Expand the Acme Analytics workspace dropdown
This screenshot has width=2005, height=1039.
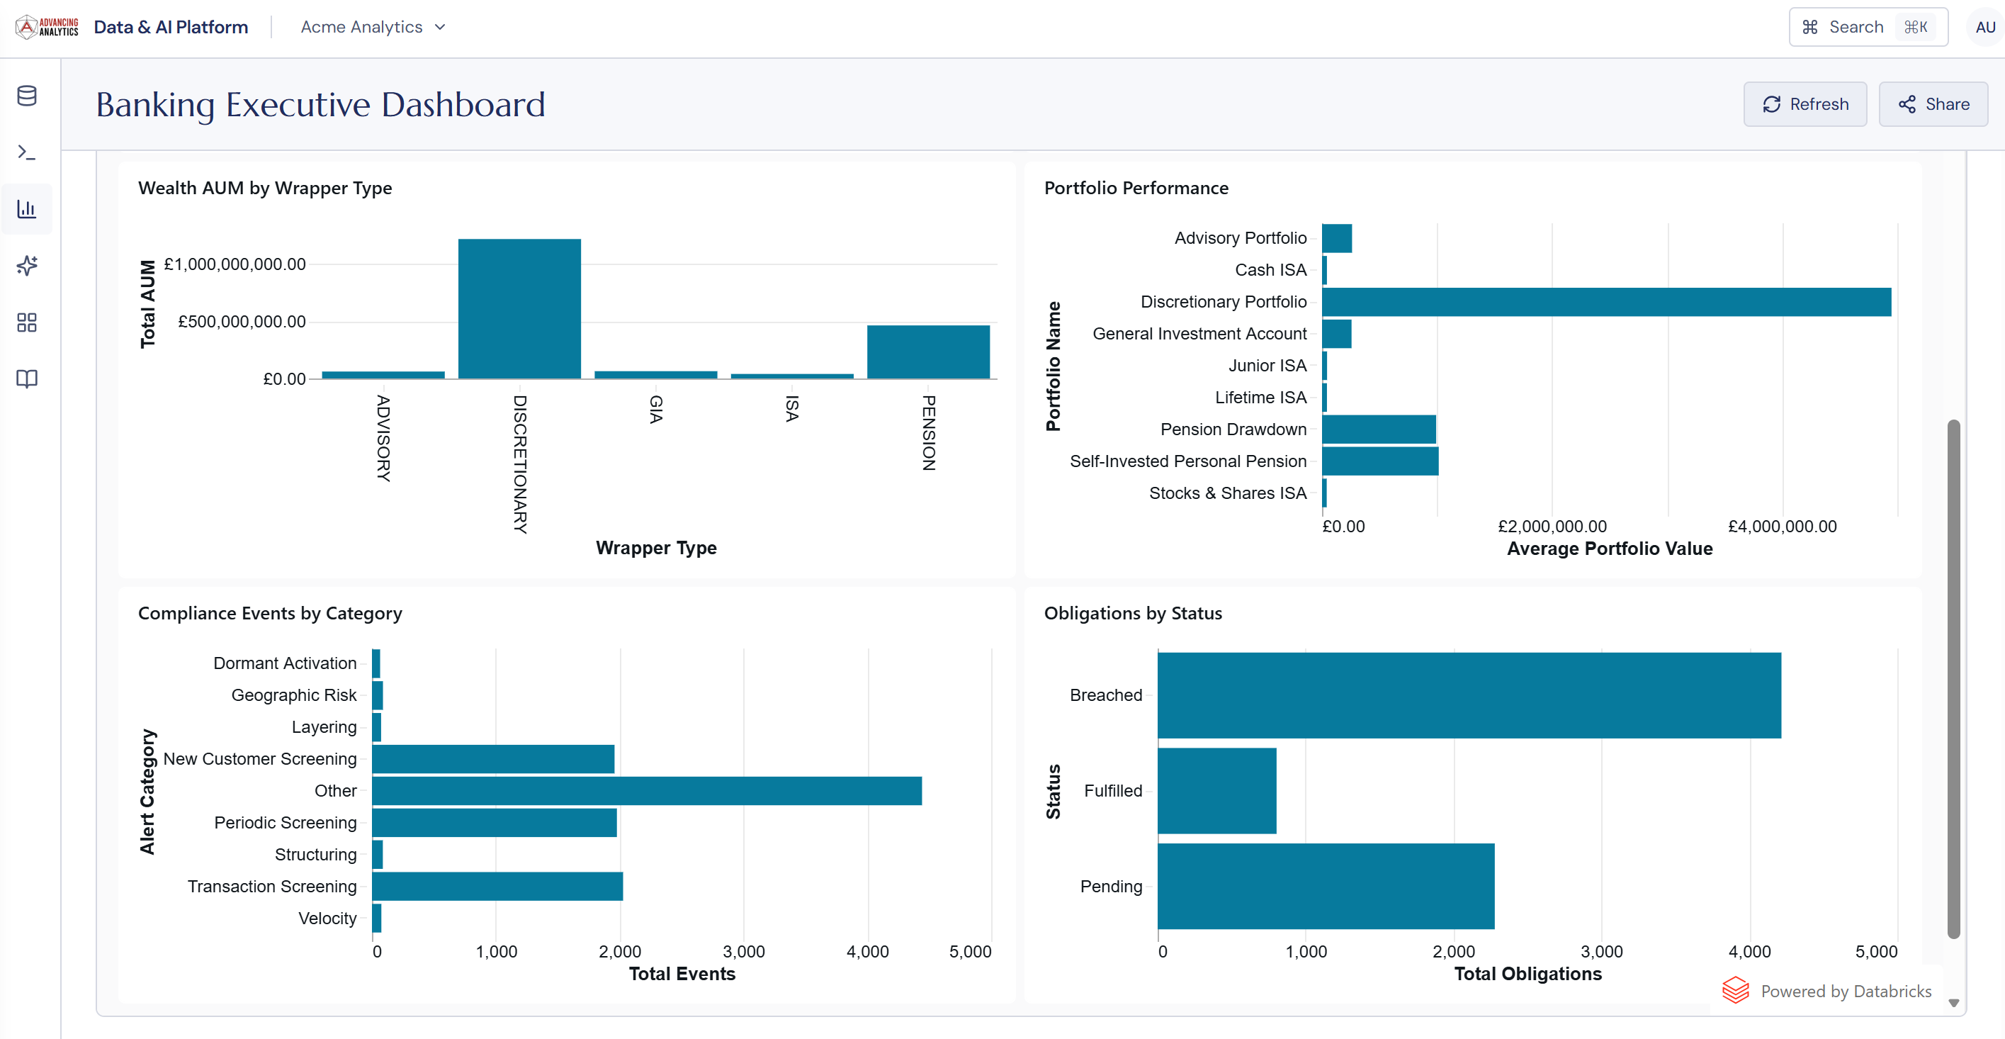pyautogui.click(x=373, y=27)
